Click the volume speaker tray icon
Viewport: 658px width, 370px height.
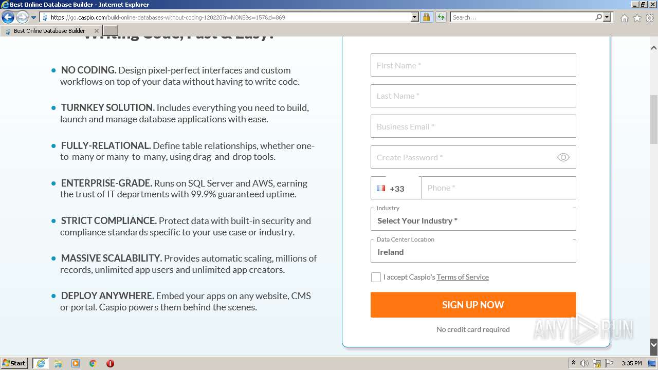point(584,363)
